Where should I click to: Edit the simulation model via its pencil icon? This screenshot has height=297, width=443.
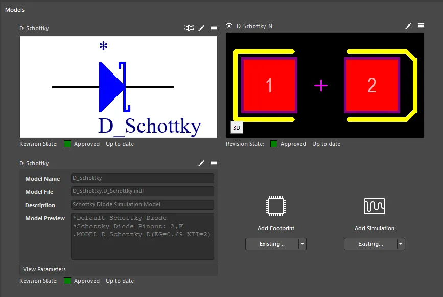(201, 163)
